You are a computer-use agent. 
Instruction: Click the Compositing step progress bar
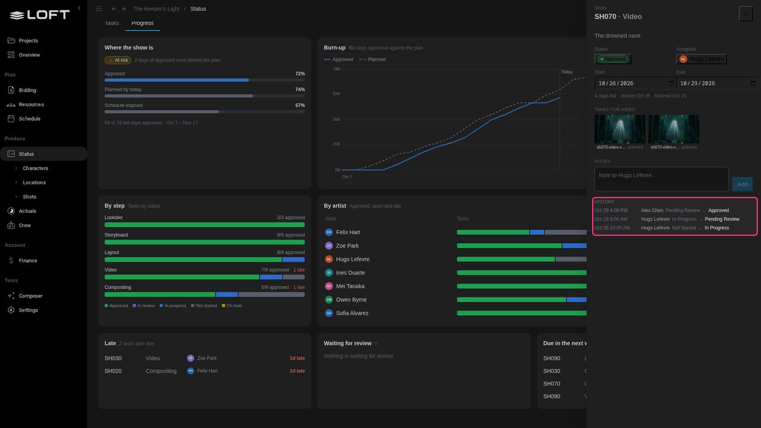(205, 294)
